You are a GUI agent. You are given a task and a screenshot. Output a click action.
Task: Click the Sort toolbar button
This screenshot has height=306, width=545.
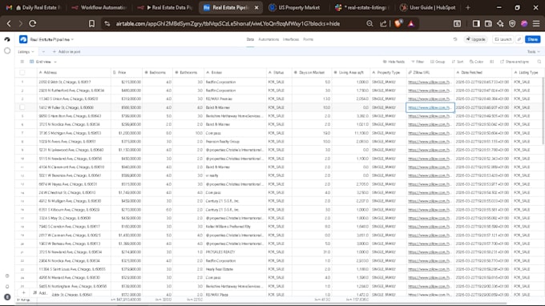point(458,62)
